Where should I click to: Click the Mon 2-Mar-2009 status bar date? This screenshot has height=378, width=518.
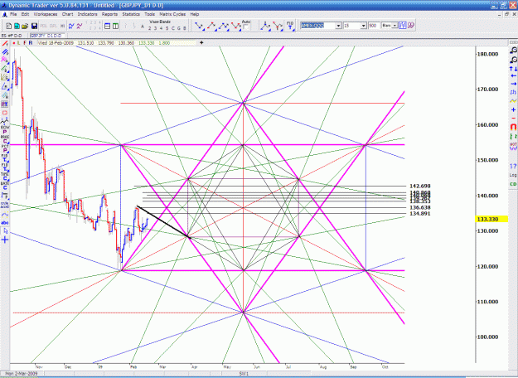(x=22, y=373)
